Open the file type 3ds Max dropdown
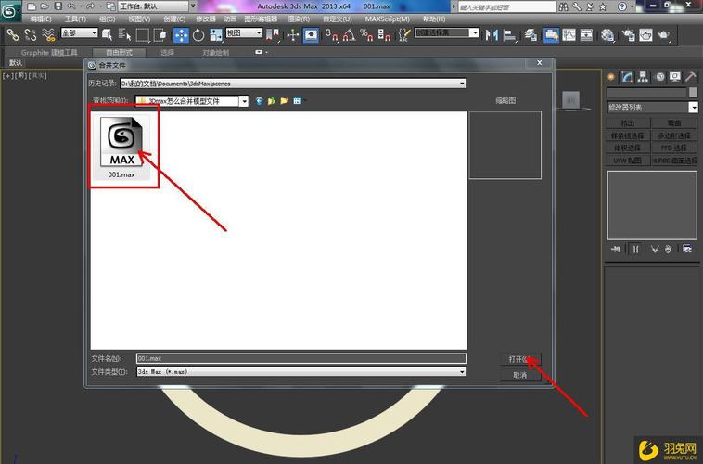The image size is (703, 464). [x=462, y=371]
